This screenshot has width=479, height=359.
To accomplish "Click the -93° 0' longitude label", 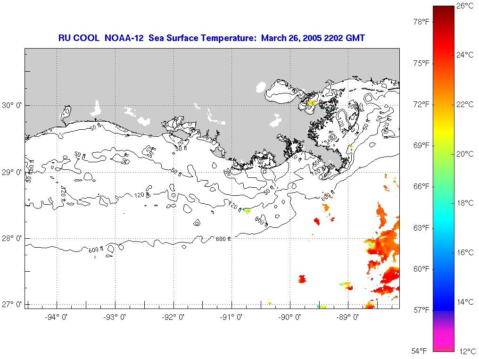I will point(115,317).
